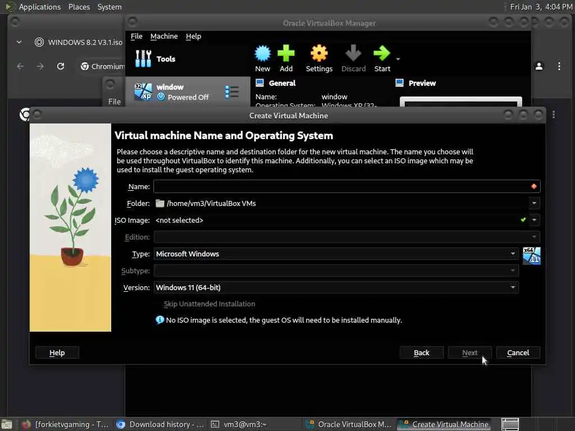Click the General section header icon
Viewport: 575px width, 431px height.
[259, 83]
